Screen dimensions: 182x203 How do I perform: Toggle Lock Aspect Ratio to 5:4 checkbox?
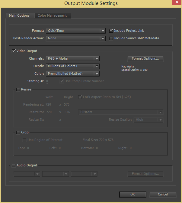[x=80, y=97]
